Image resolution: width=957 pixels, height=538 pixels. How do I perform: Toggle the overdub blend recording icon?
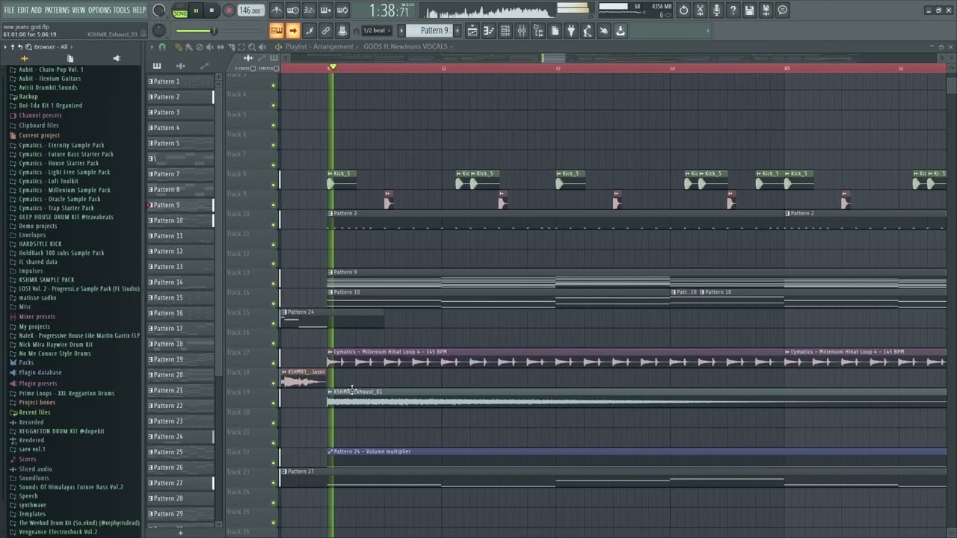click(x=326, y=10)
